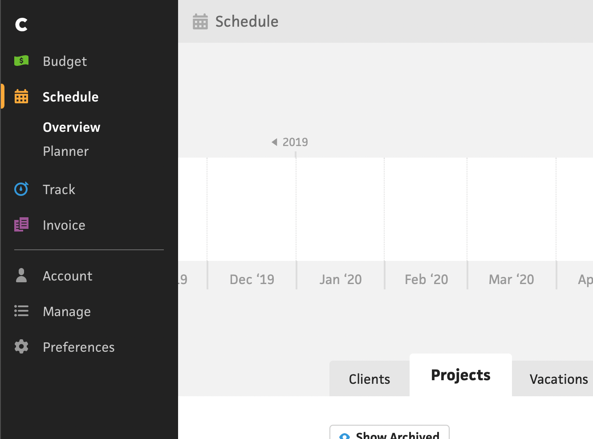Image resolution: width=593 pixels, height=439 pixels.
Task: Click the Manage list icon
Action: click(x=21, y=311)
